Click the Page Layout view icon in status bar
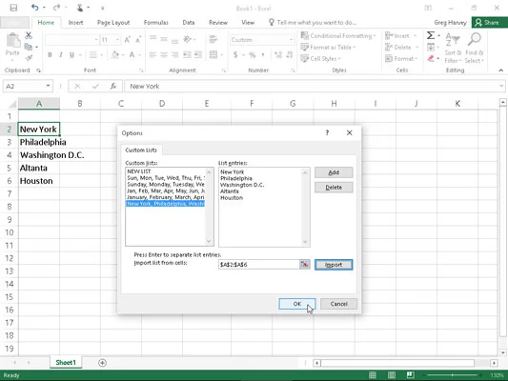Viewport: 508px width, 381px height. tap(392, 375)
